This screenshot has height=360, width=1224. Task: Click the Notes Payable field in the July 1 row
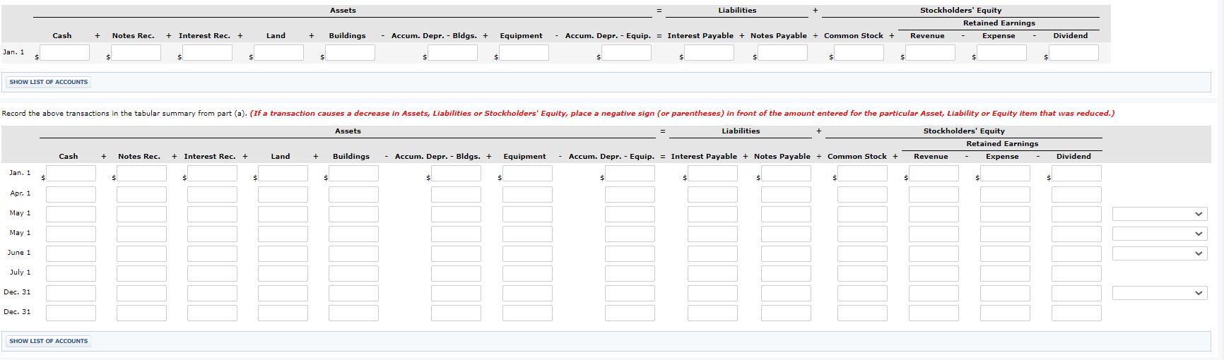[786, 273]
